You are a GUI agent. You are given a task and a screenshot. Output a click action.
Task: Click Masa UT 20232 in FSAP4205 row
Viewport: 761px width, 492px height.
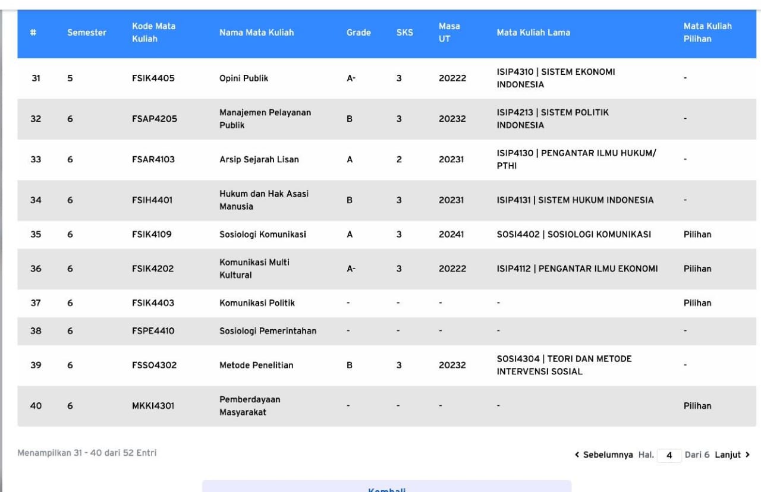point(452,119)
